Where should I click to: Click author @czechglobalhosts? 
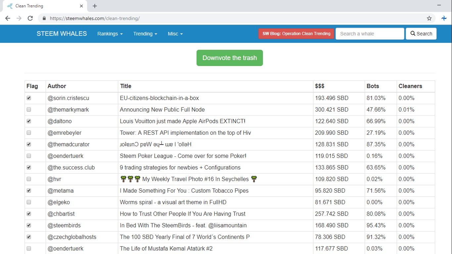72,237
